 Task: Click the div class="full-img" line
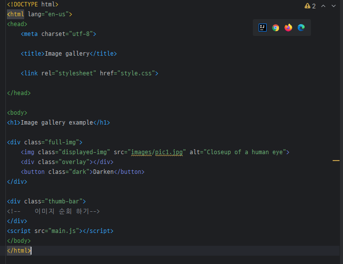(45, 142)
